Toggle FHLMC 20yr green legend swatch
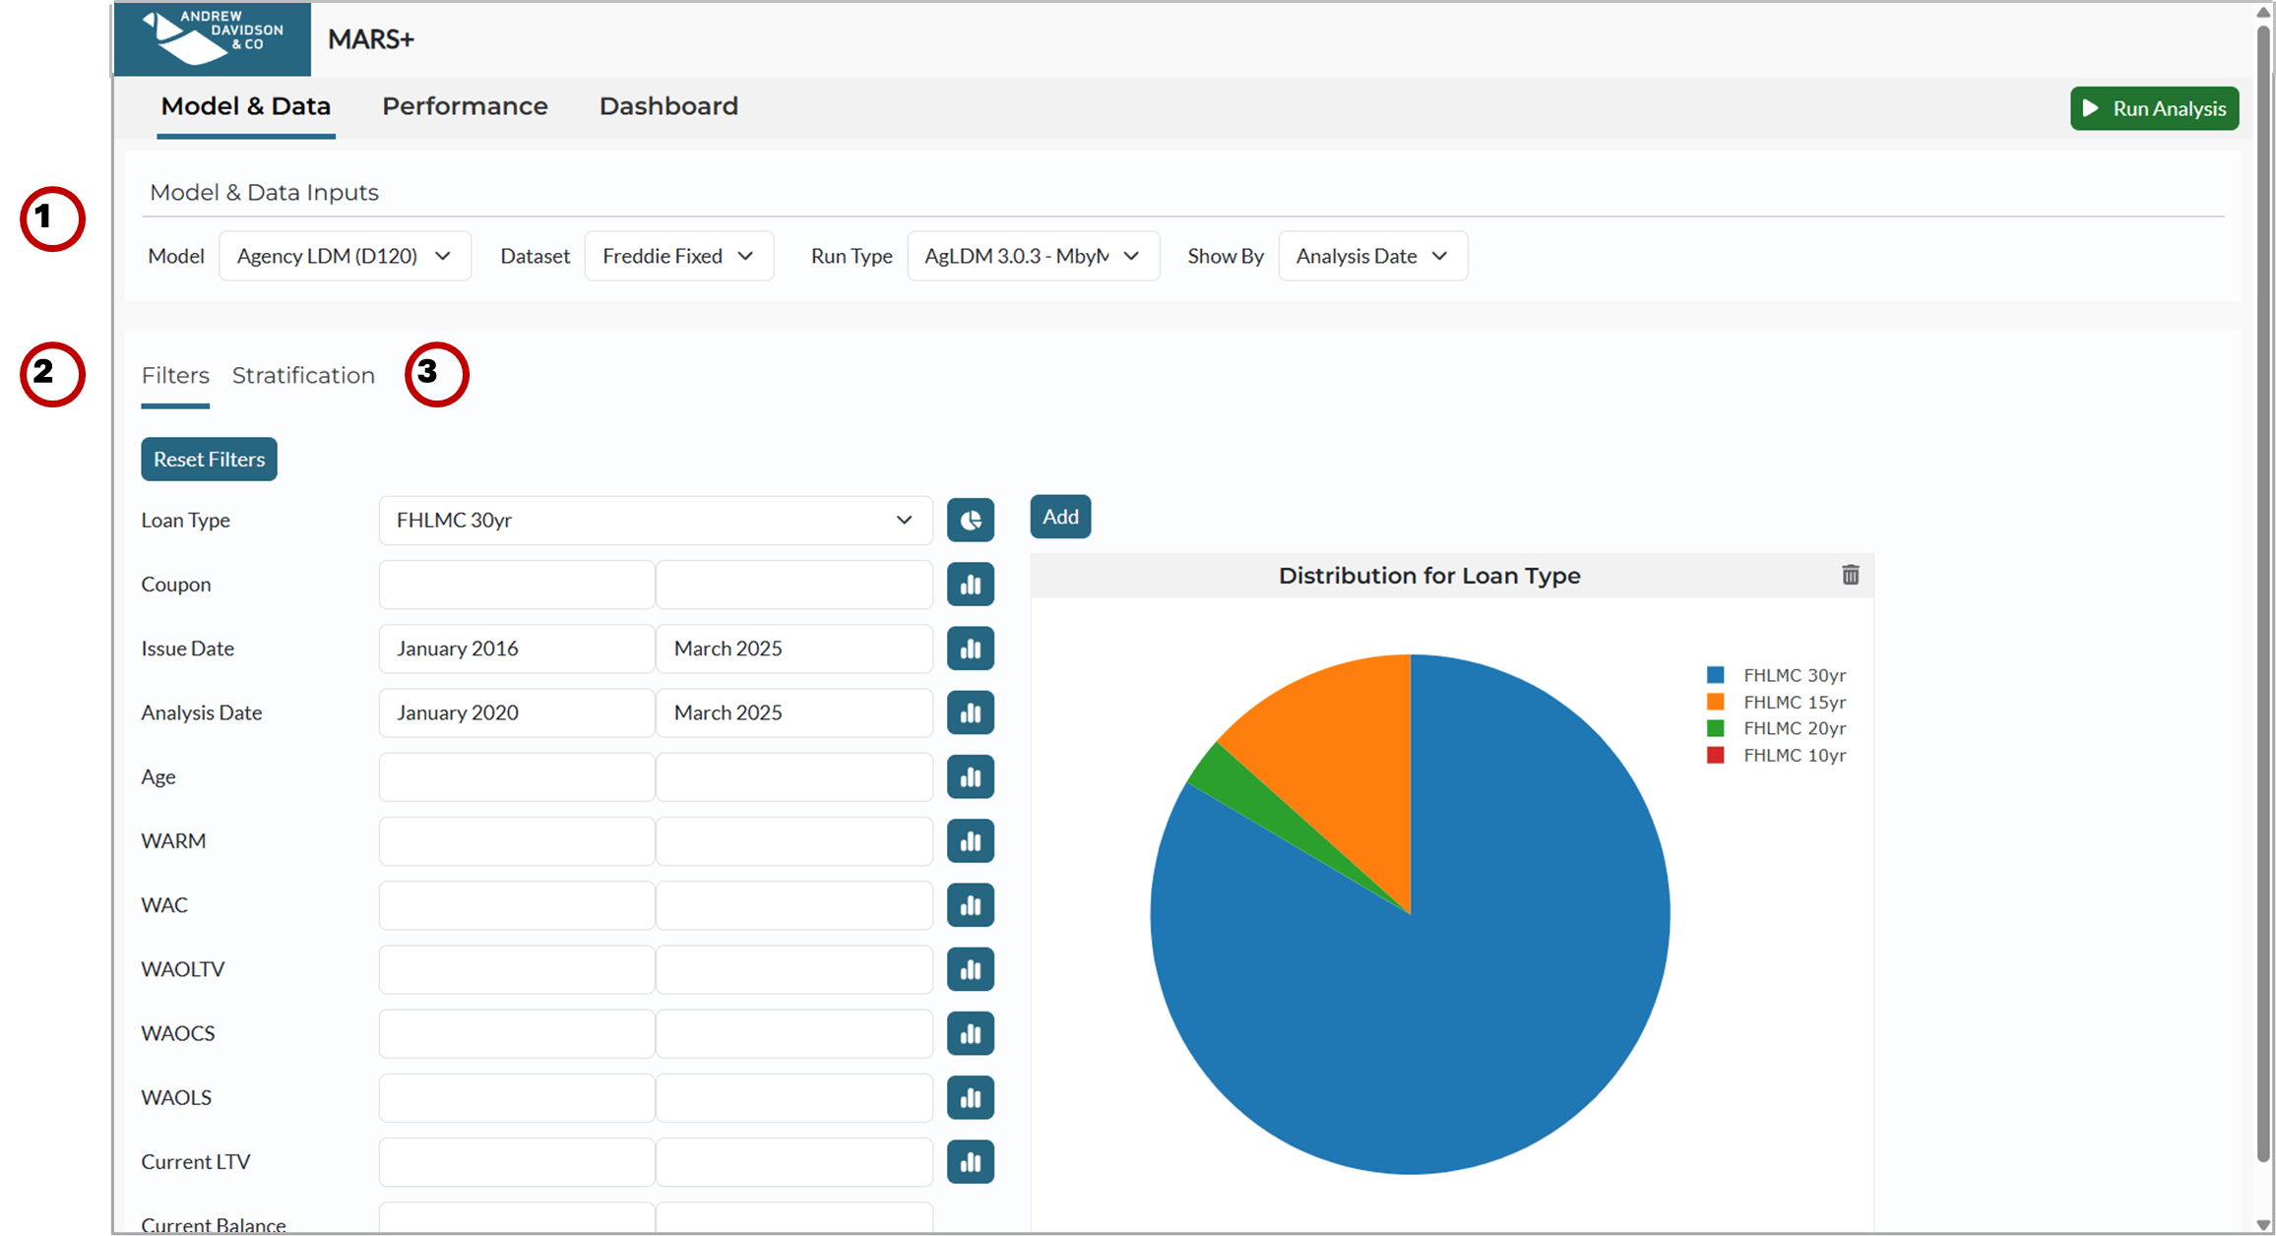The image size is (2276, 1236). [x=1715, y=728]
